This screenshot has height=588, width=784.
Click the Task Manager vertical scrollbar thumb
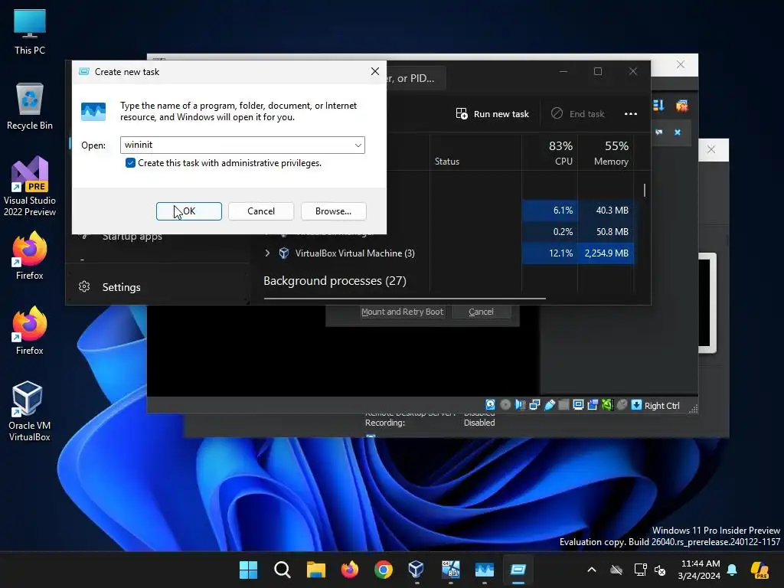[645, 190]
